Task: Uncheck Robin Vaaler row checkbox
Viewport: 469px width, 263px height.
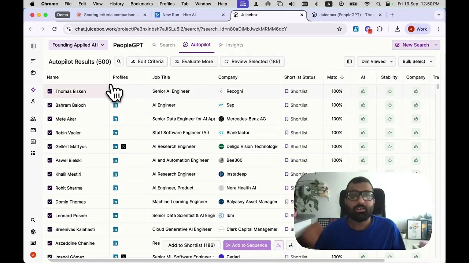Action: (50, 133)
